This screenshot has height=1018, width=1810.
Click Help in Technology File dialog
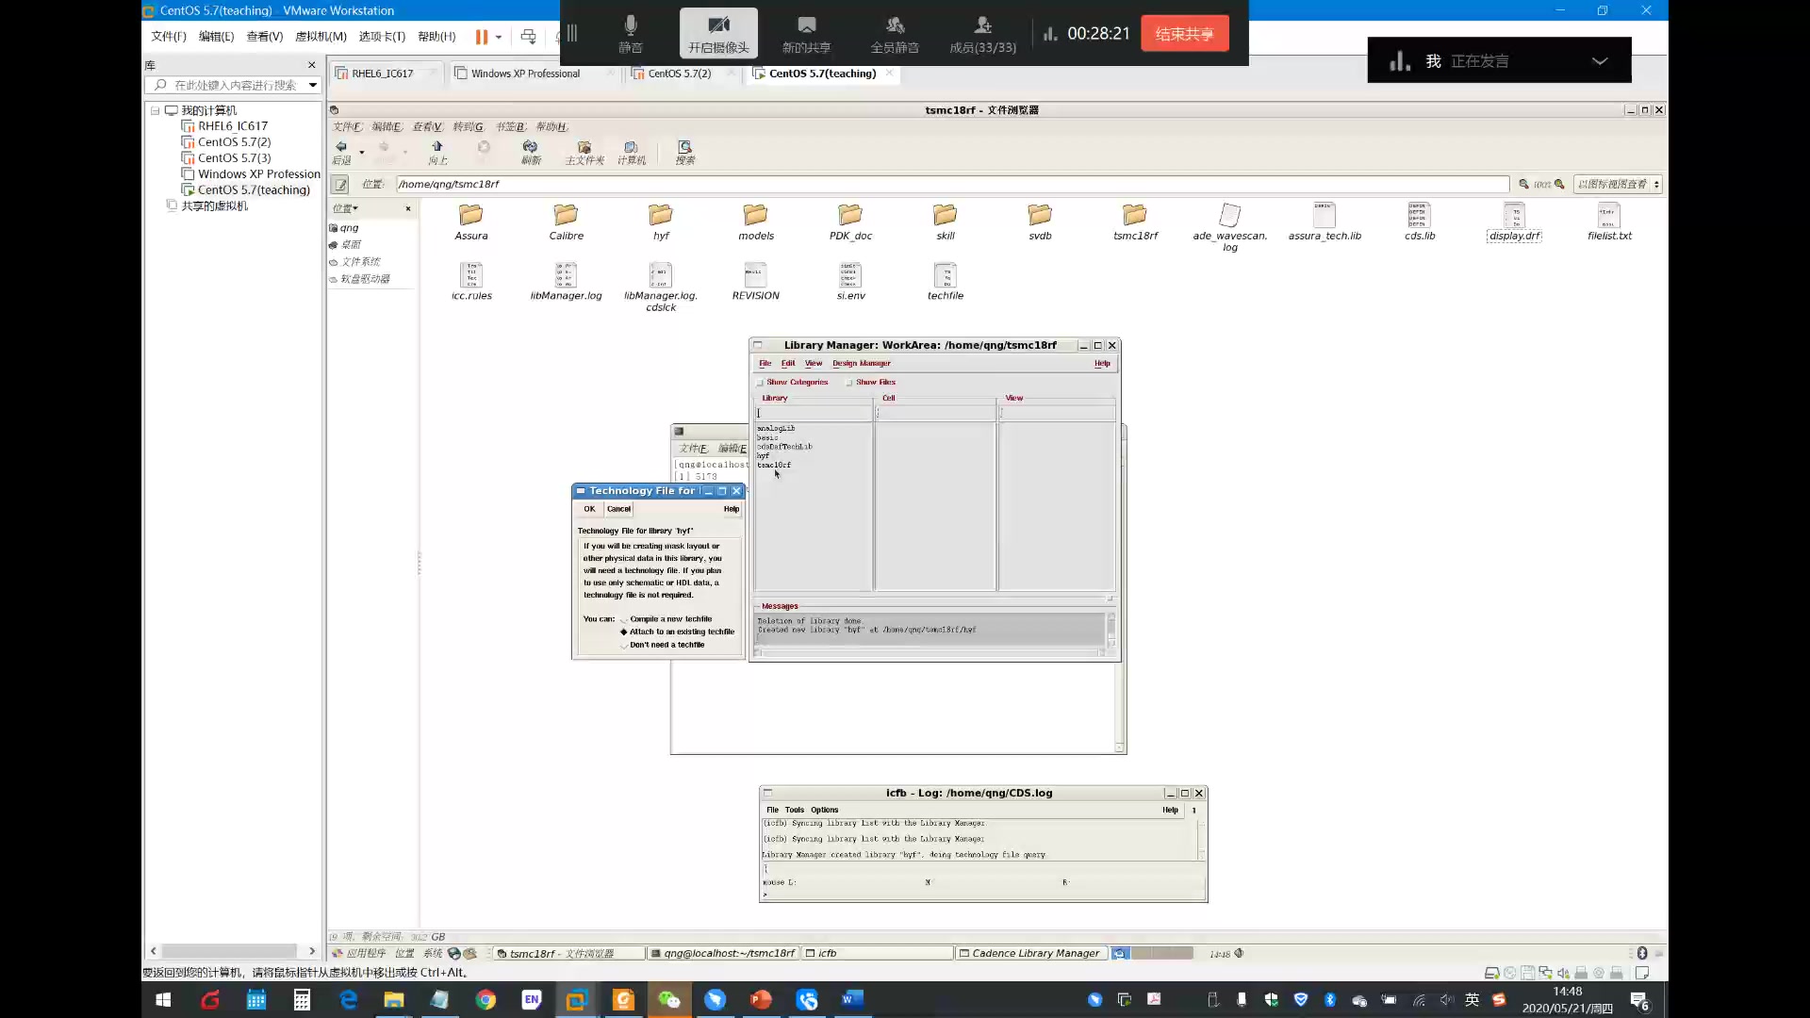(732, 509)
